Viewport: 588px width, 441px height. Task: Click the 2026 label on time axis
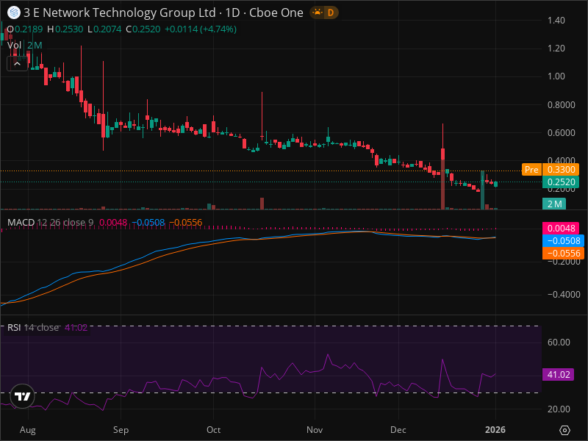(x=495, y=430)
